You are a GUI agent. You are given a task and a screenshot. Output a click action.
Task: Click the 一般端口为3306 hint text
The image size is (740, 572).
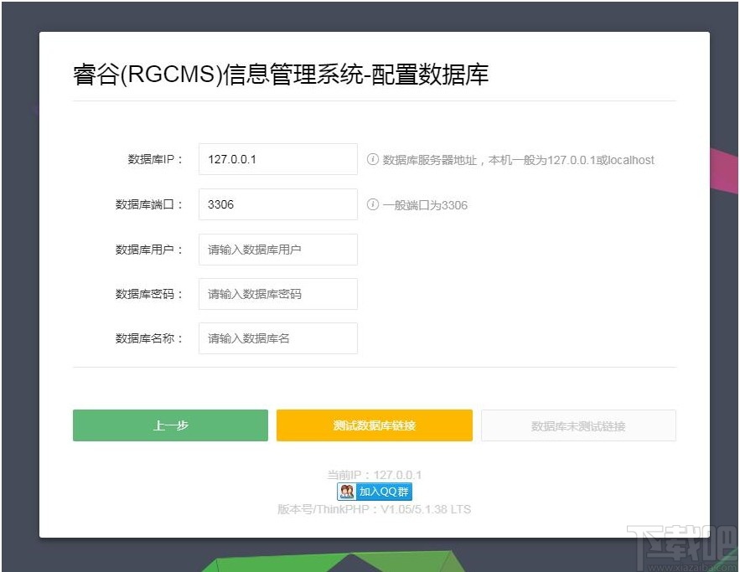click(x=423, y=205)
